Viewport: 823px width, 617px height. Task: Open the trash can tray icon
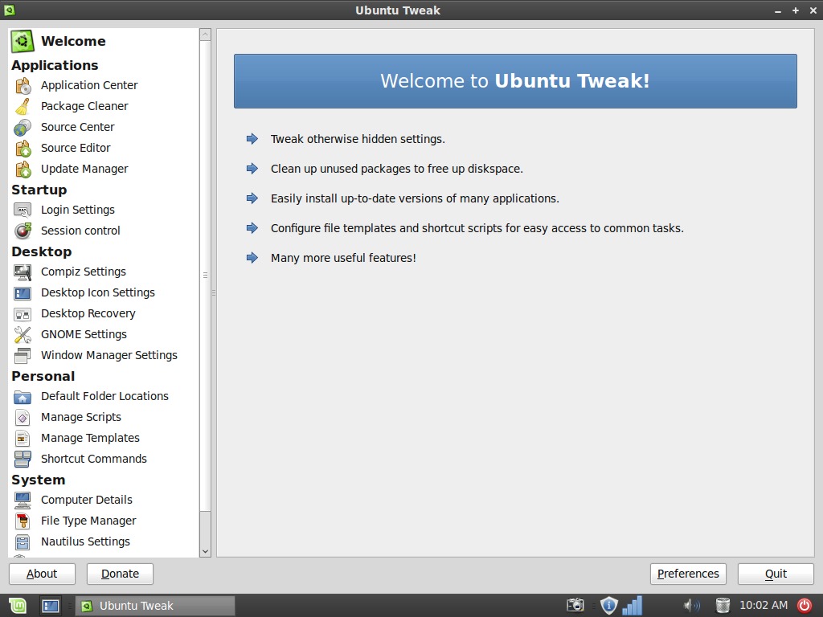pos(723,605)
